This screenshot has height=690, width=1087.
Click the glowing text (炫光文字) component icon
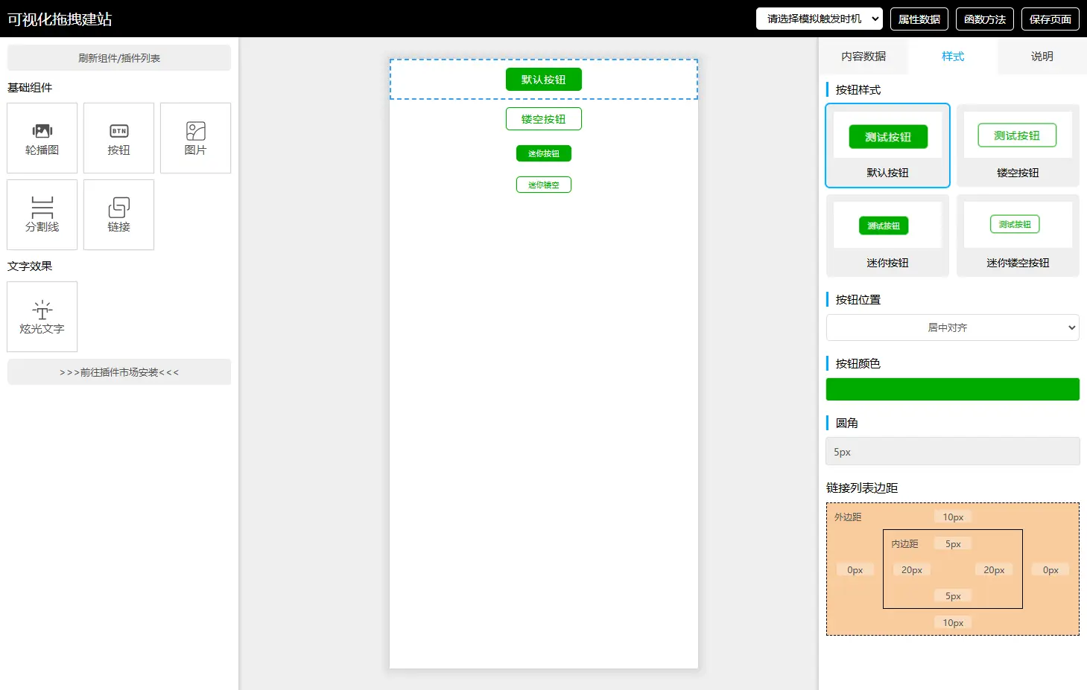tap(42, 317)
